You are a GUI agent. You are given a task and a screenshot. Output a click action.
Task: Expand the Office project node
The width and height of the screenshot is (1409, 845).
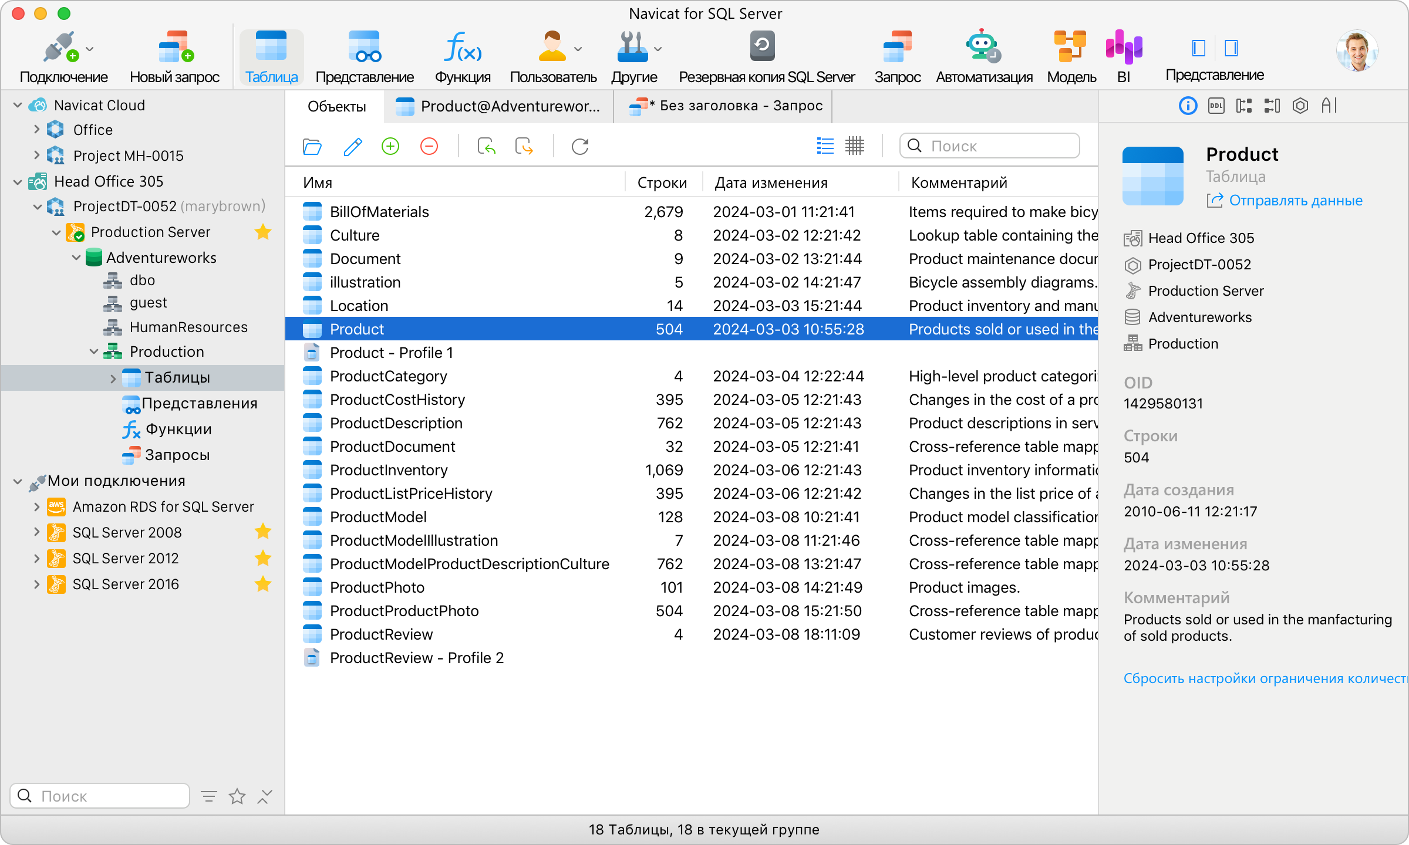click(x=36, y=130)
